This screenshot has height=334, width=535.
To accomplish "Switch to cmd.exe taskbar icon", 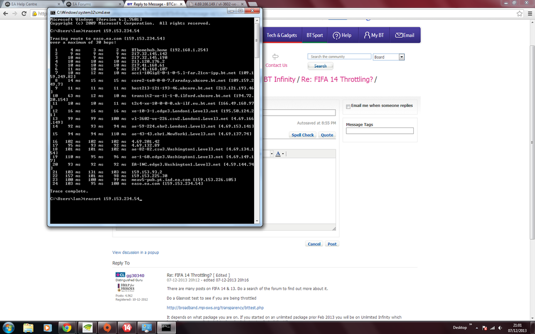I will click(x=167, y=328).
